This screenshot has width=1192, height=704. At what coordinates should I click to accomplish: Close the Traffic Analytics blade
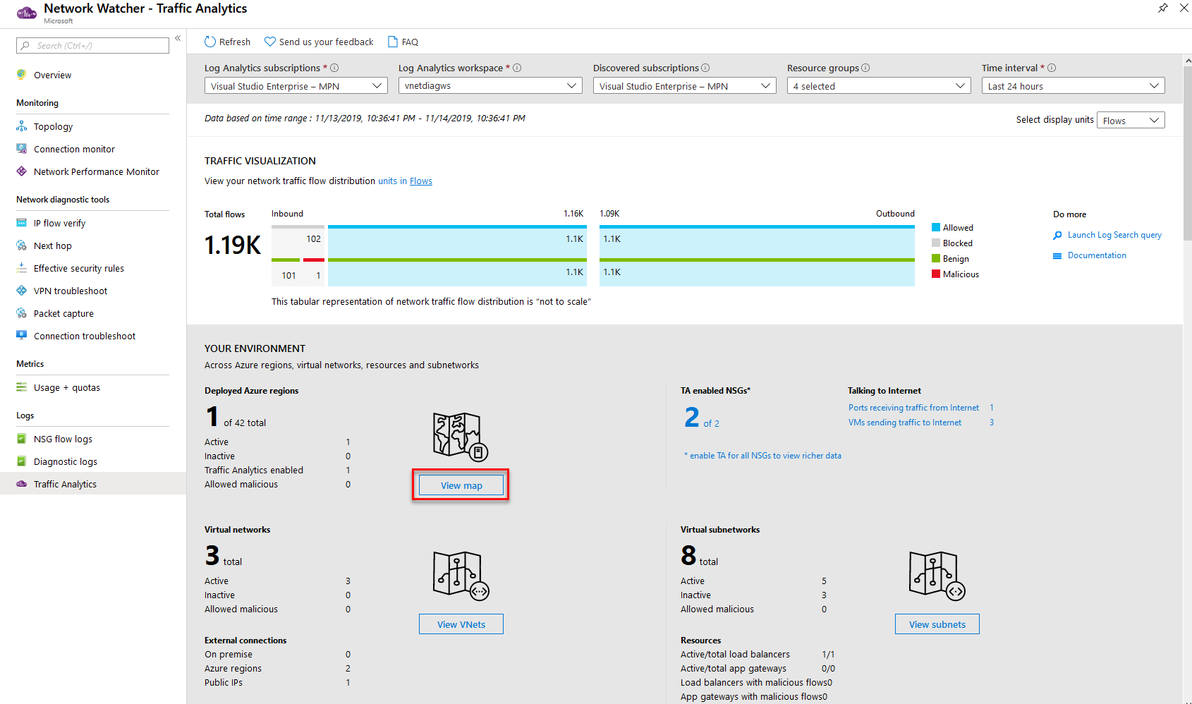point(1184,8)
